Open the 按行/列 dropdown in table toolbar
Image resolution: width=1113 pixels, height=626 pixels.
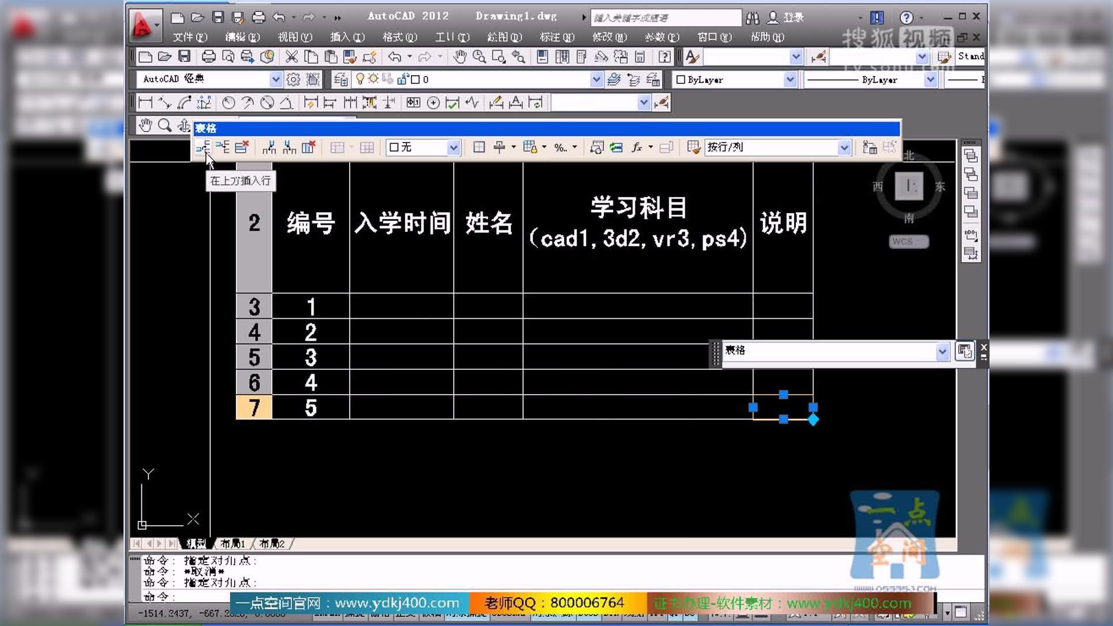point(845,147)
